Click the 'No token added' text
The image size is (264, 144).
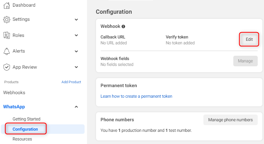point(180,43)
